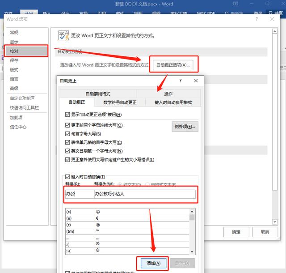Select the (r) autocorrect entry

80,225
